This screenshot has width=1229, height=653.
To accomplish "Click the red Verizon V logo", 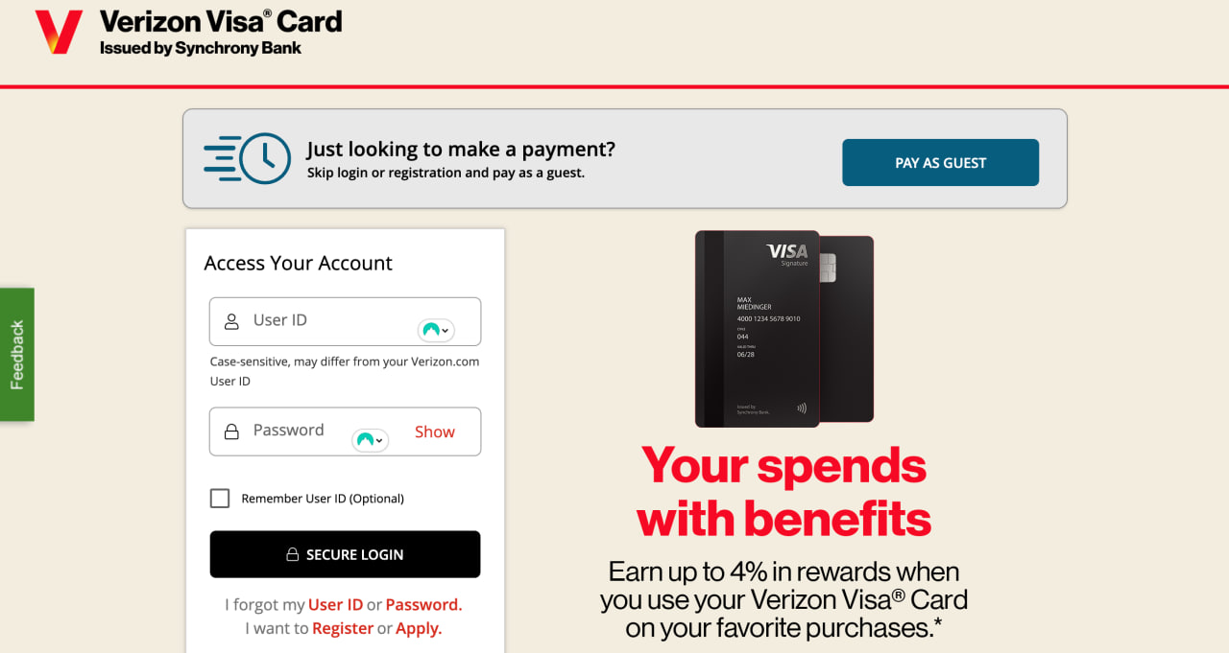I will pos(59,32).
